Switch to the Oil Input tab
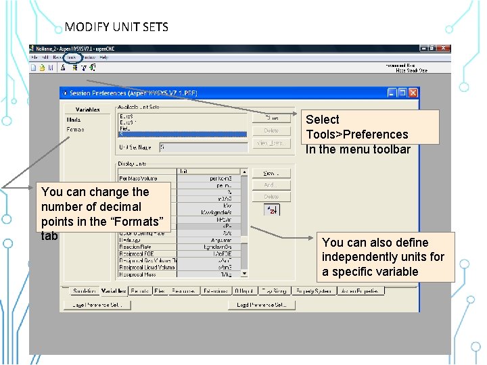The image size is (487, 365). coord(244,291)
